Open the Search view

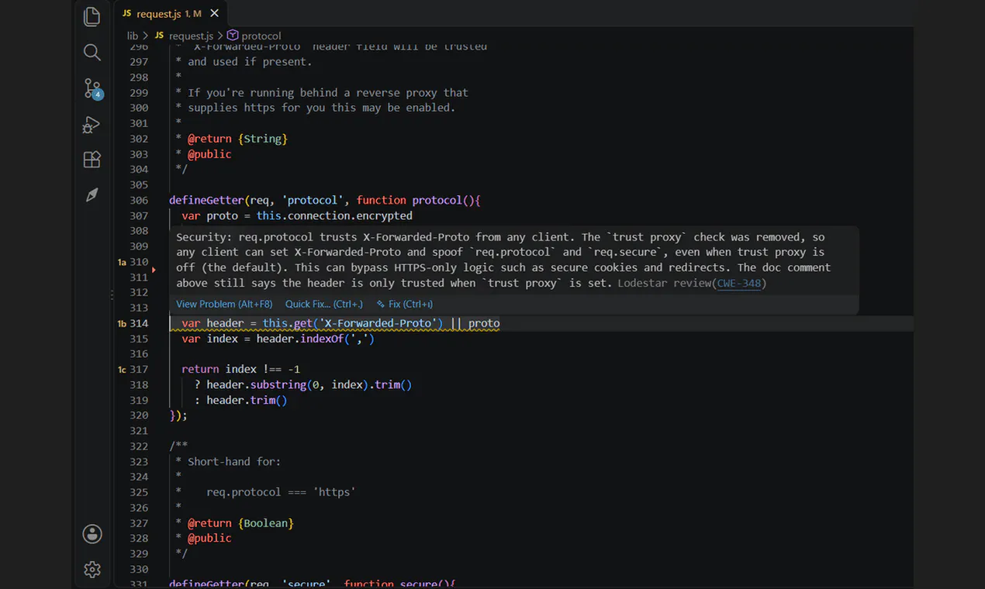92,52
